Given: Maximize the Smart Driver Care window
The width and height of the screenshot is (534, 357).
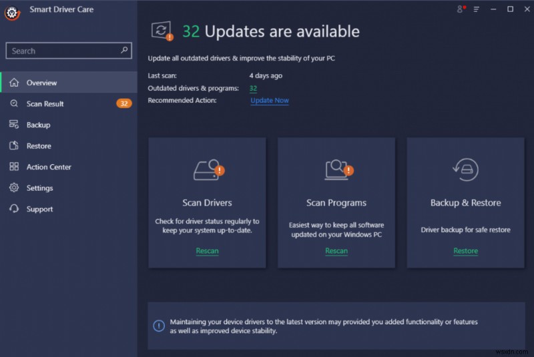Looking at the screenshot, I should pos(510,9).
